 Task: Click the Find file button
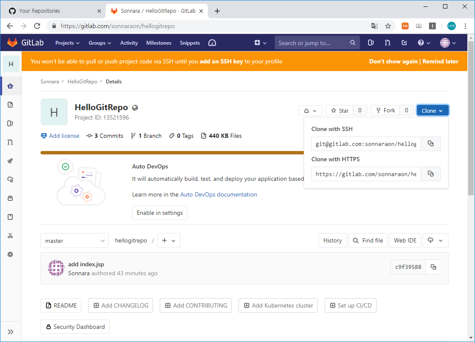(x=368, y=241)
